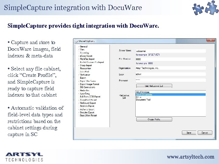Select DB Connections item

(x=87, y=87)
